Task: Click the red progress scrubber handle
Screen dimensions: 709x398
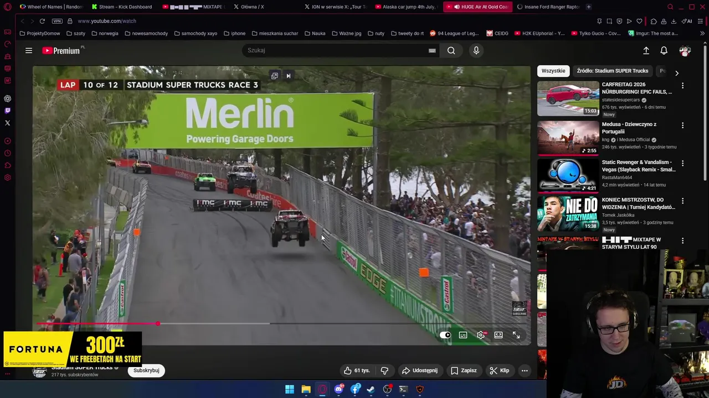Action: tap(158, 324)
